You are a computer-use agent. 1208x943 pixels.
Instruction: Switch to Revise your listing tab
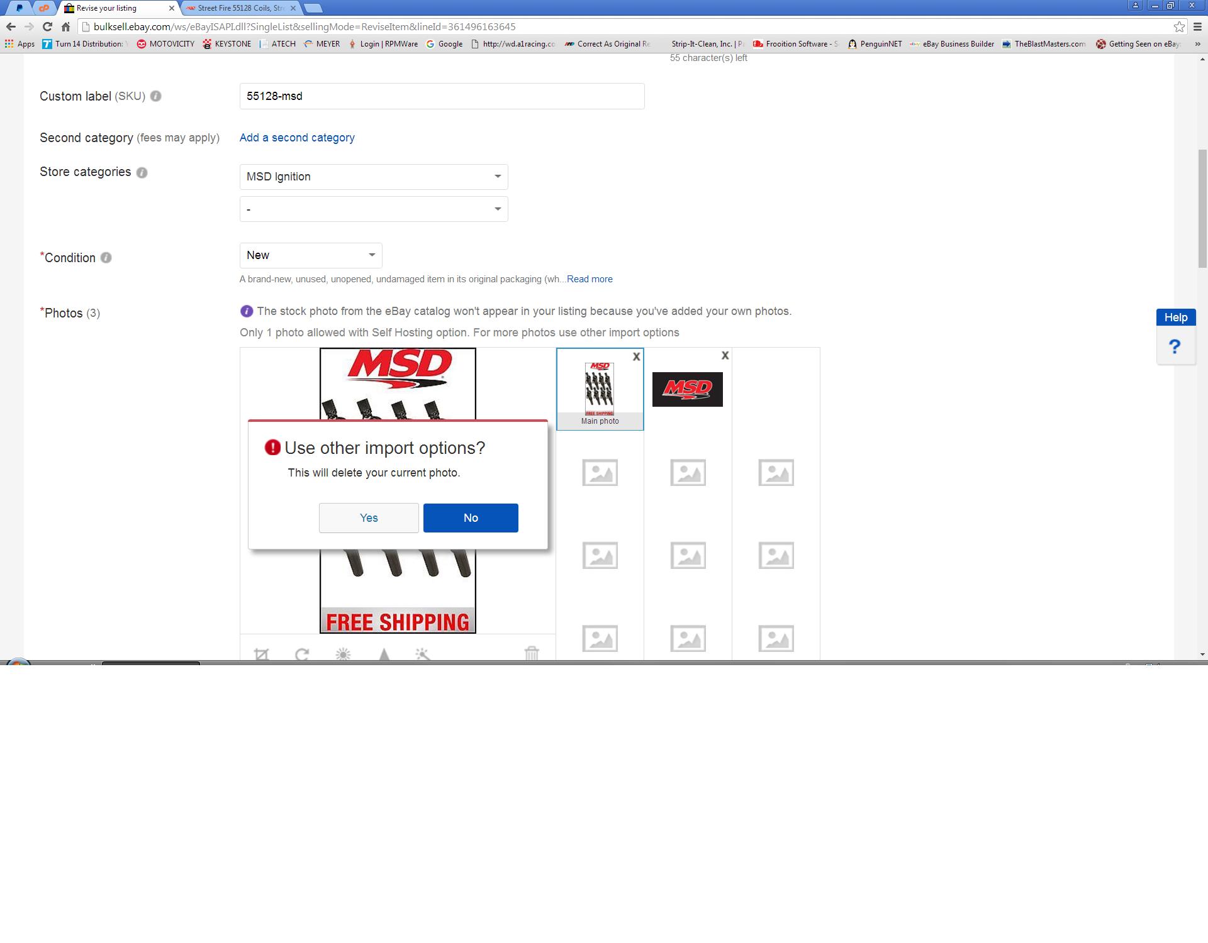[x=118, y=8]
